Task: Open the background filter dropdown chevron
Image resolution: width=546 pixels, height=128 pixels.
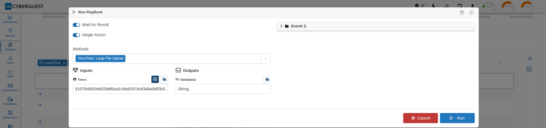Action: pos(509,63)
